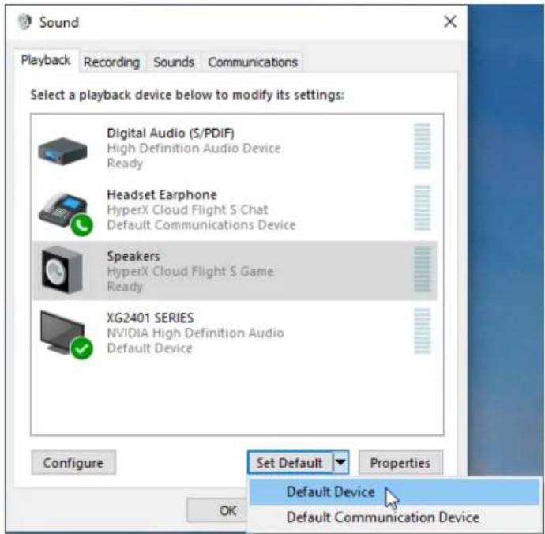Click the Speakers volume level meter
Screen dimensions: 545x534
pyautogui.click(x=423, y=269)
